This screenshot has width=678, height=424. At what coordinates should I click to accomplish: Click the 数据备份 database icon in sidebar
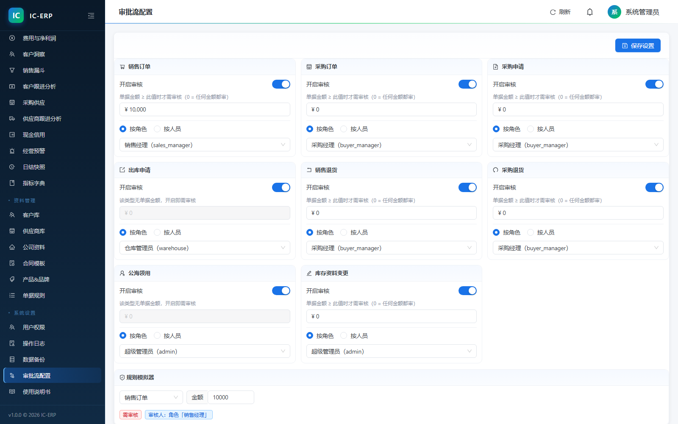coord(12,360)
